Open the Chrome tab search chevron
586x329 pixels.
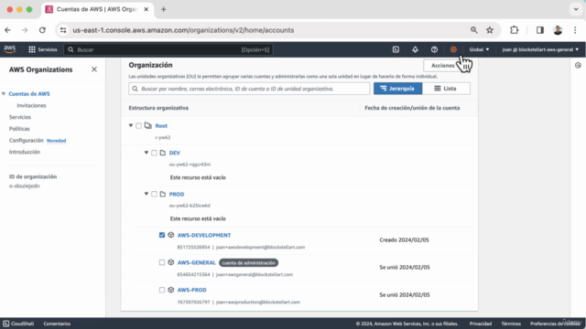coord(576,9)
